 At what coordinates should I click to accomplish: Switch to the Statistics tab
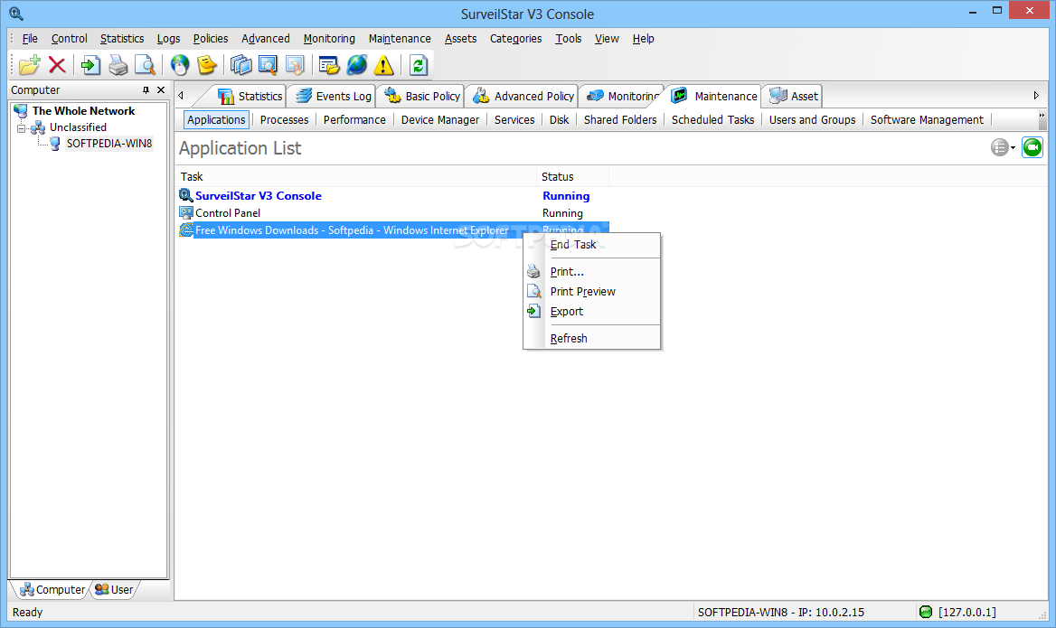[250, 97]
